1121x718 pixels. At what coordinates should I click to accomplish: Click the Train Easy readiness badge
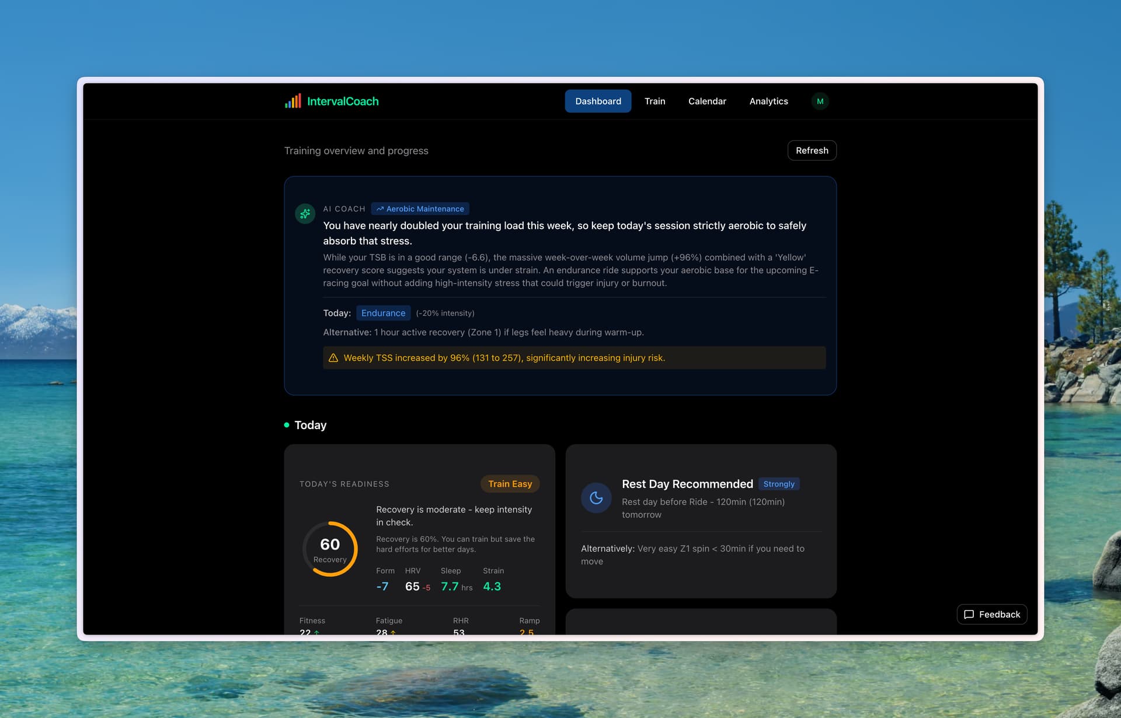pos(509,484)
